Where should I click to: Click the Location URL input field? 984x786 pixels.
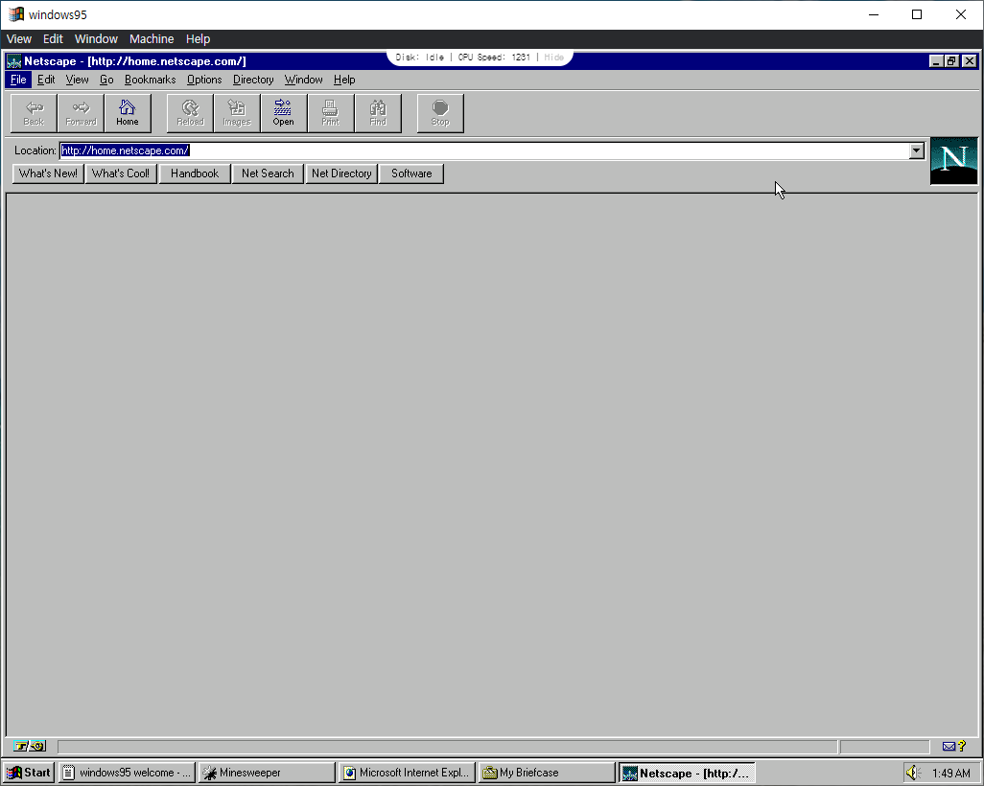(x=484, y=150)
